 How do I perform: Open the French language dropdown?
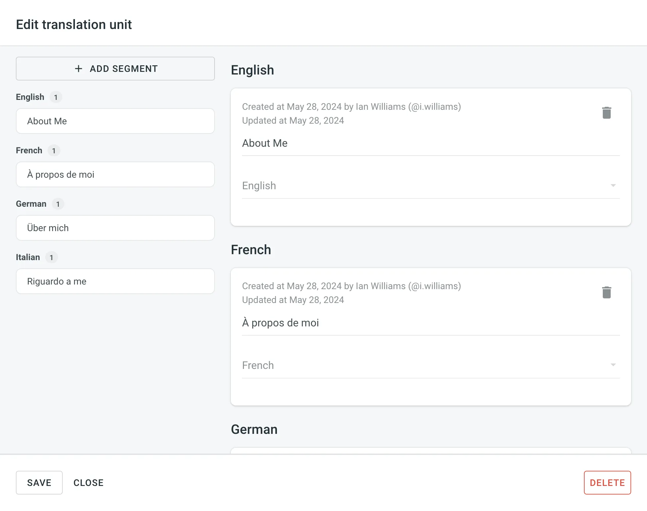tap(431, 365)
